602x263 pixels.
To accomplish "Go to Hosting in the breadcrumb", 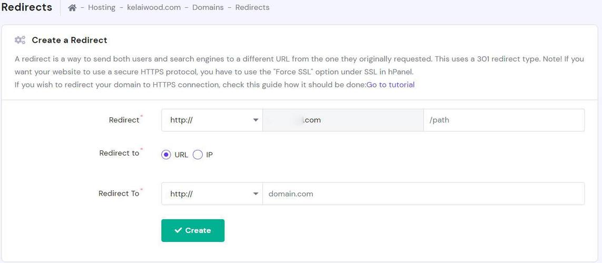I will 102,7.
